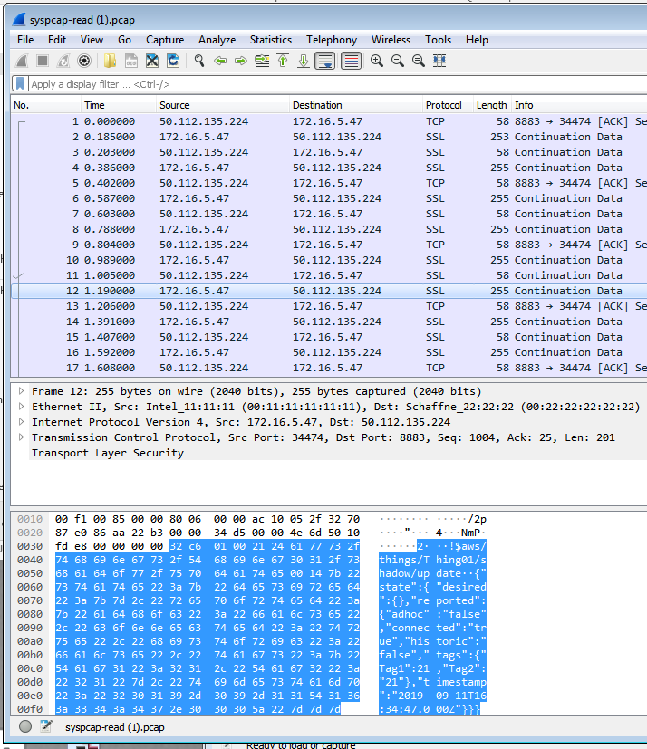Sort by the Source column header
This screenshot has width=647, height=749.
[223, 105]
